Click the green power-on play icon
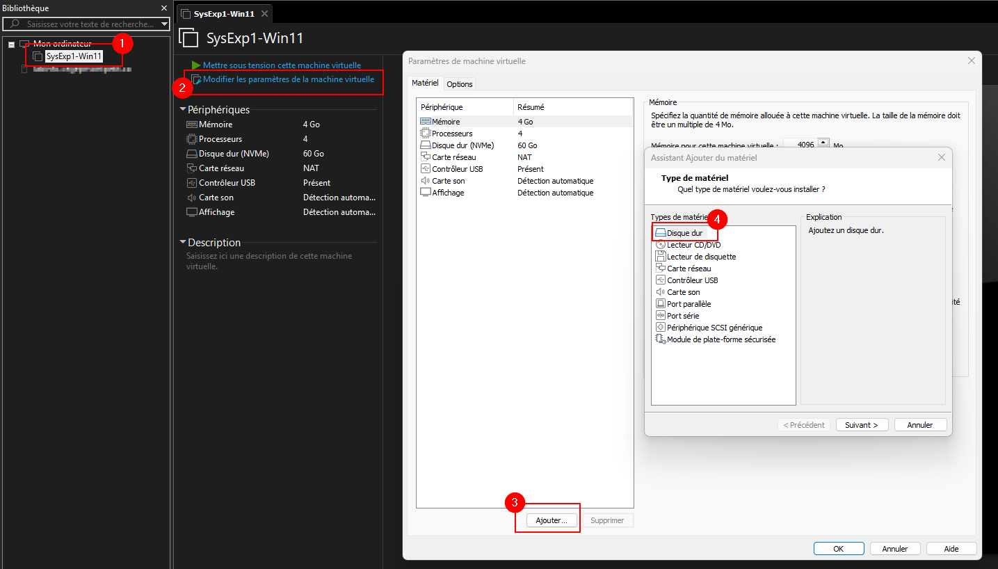 point(196,65)
